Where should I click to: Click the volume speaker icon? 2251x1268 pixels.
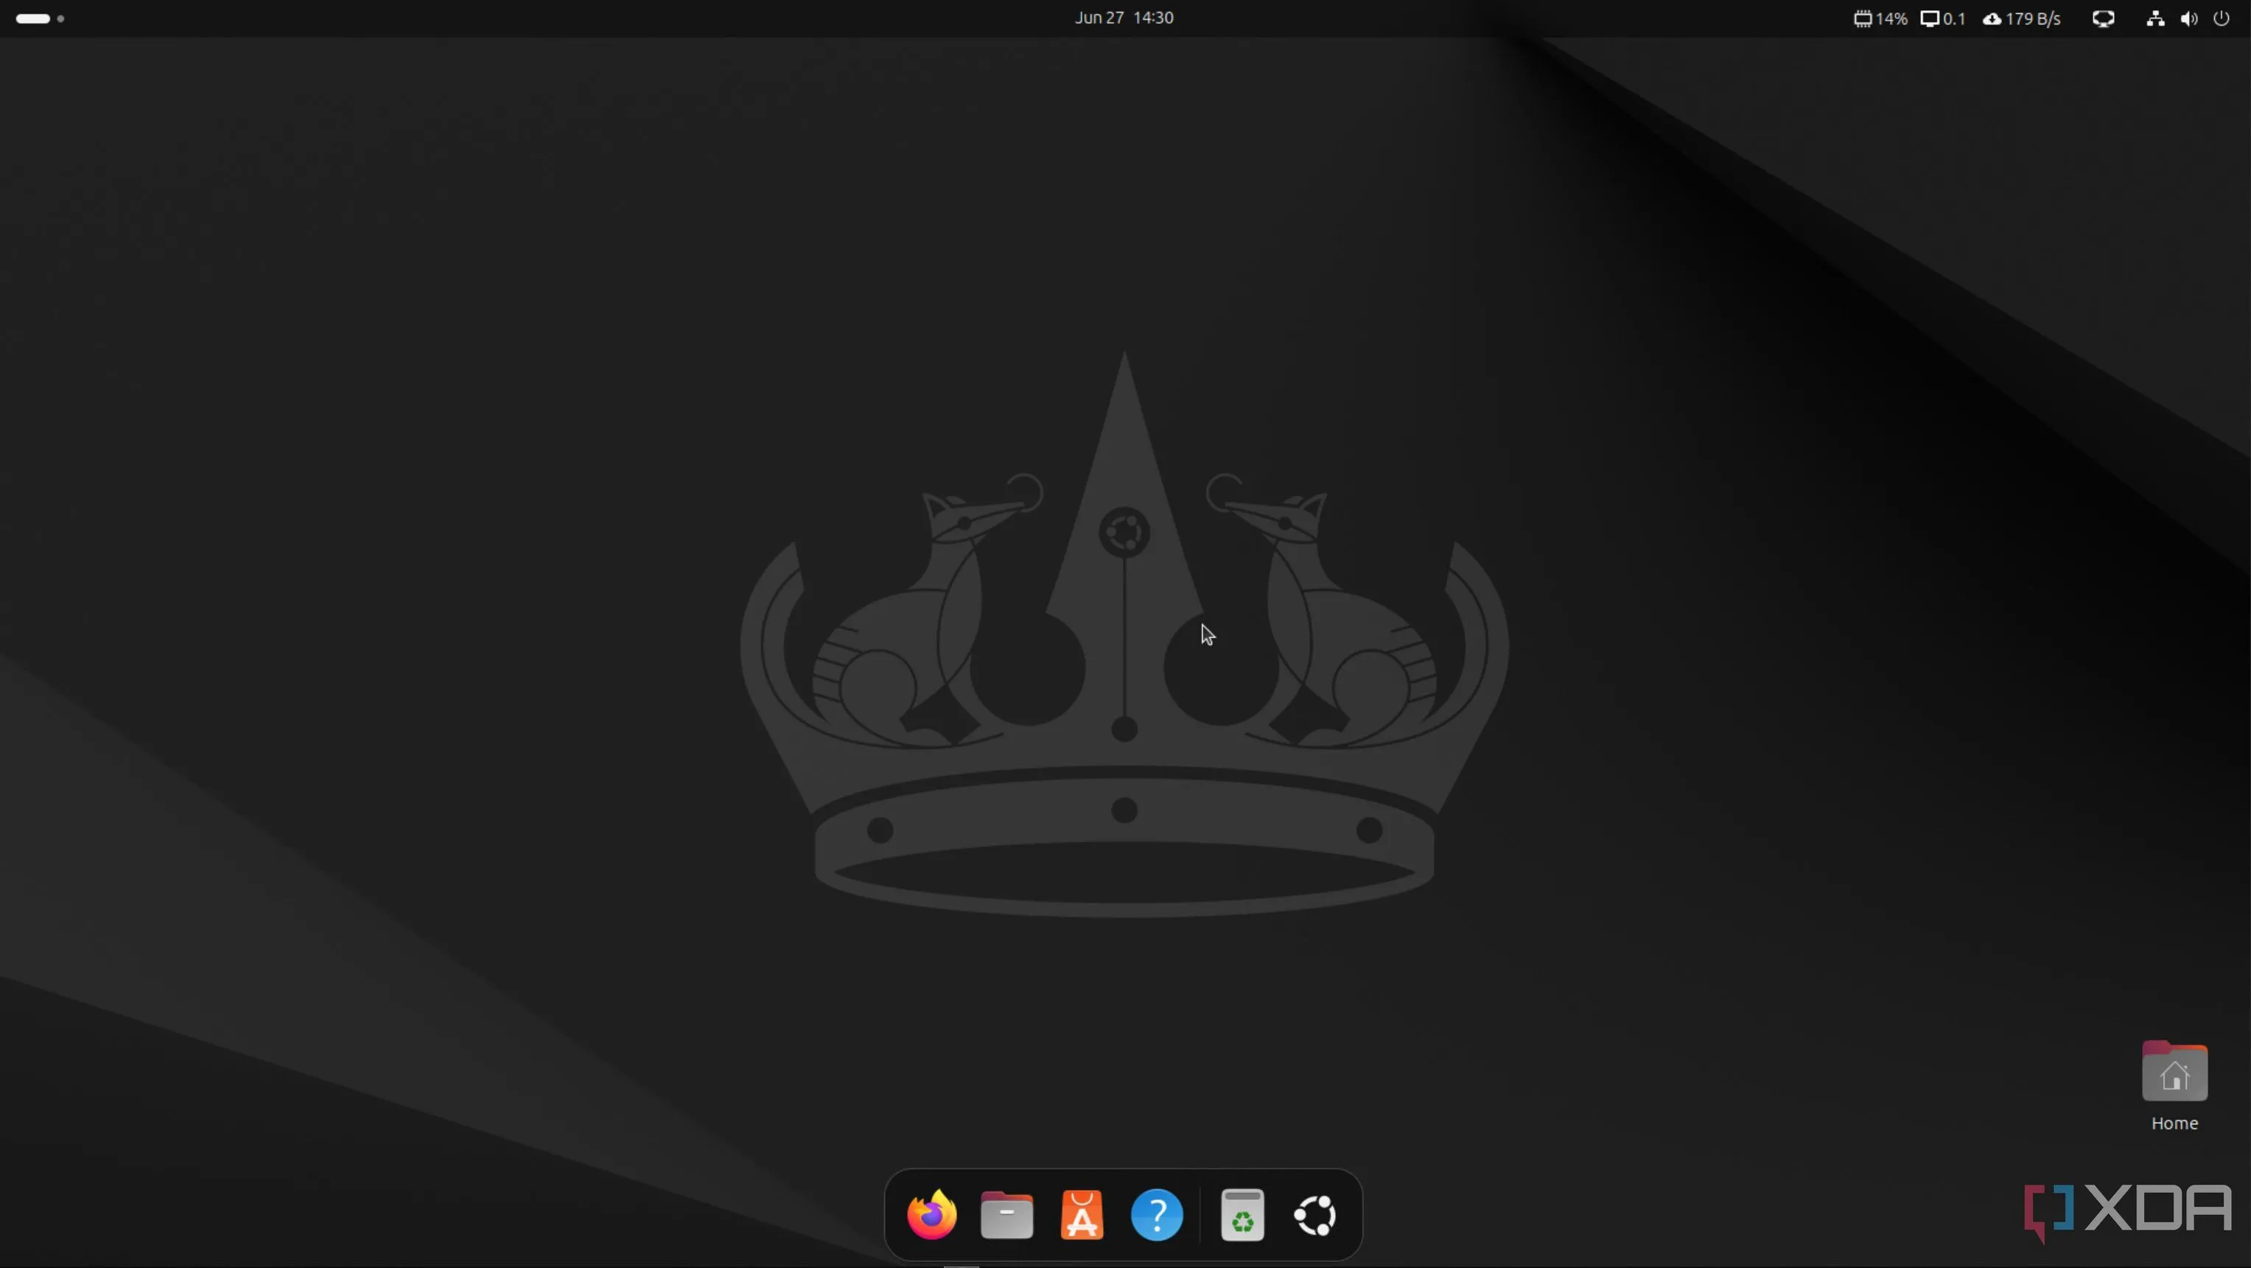pyautogui.click(x=2189, y=18)
